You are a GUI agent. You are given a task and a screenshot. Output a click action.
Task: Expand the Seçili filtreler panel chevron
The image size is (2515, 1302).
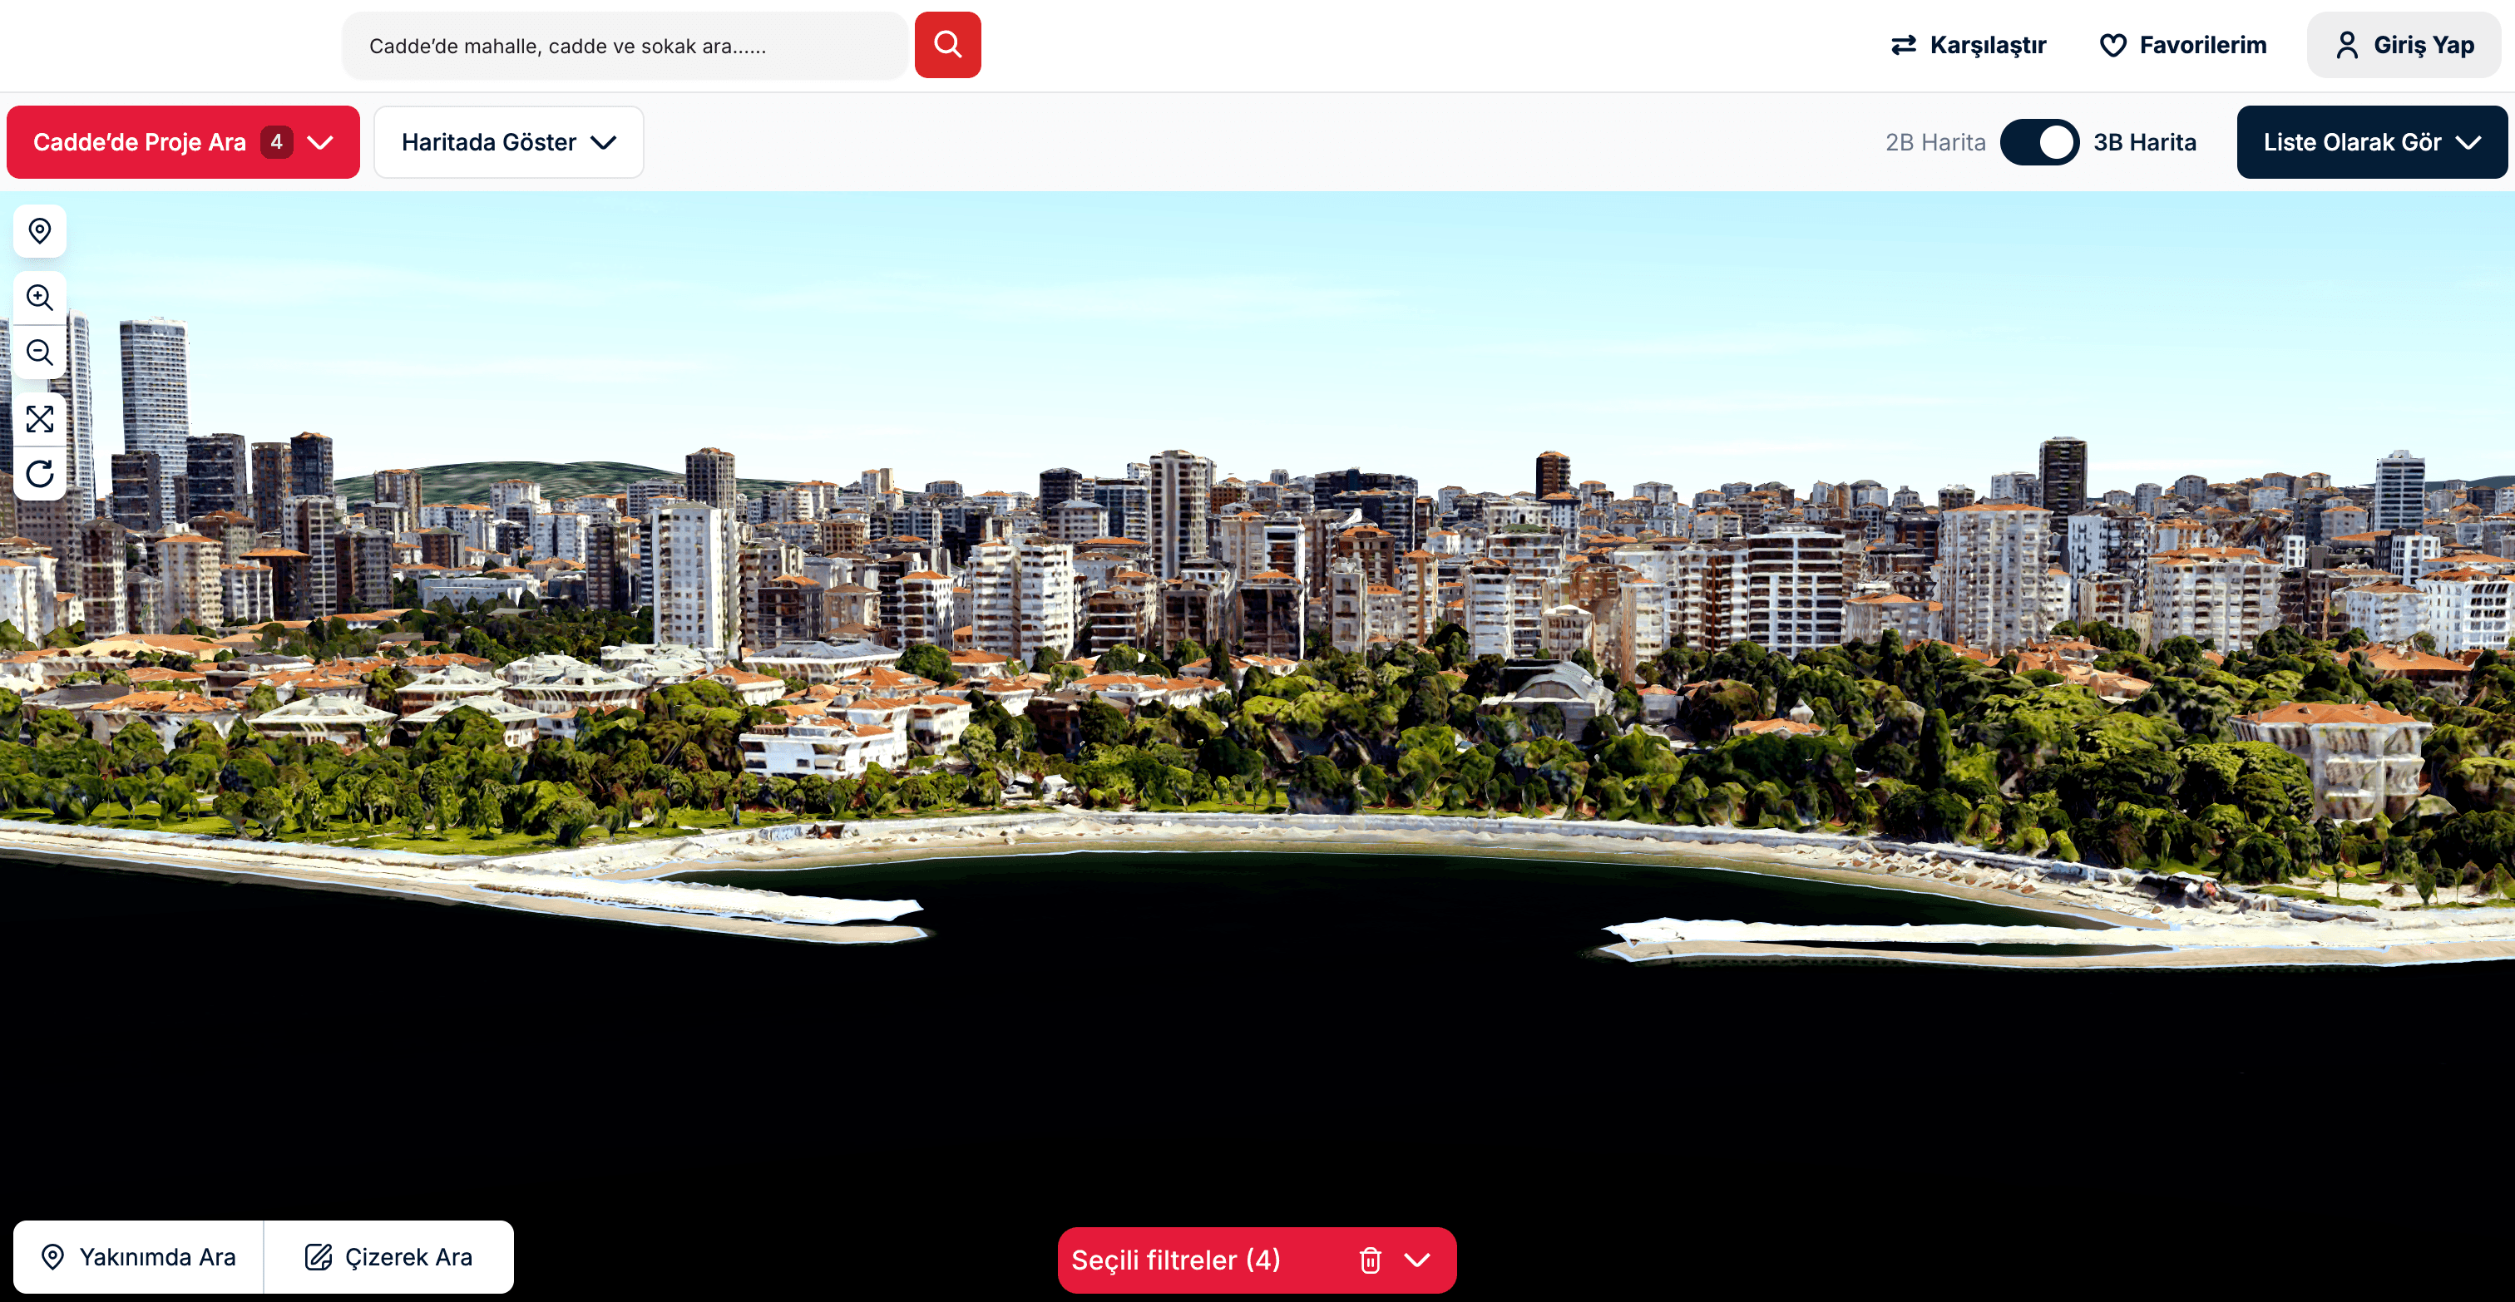[x=1419, y=1260]
